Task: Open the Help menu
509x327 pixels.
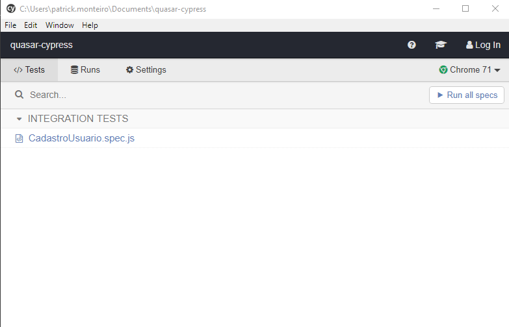Action: coord(90,25)
